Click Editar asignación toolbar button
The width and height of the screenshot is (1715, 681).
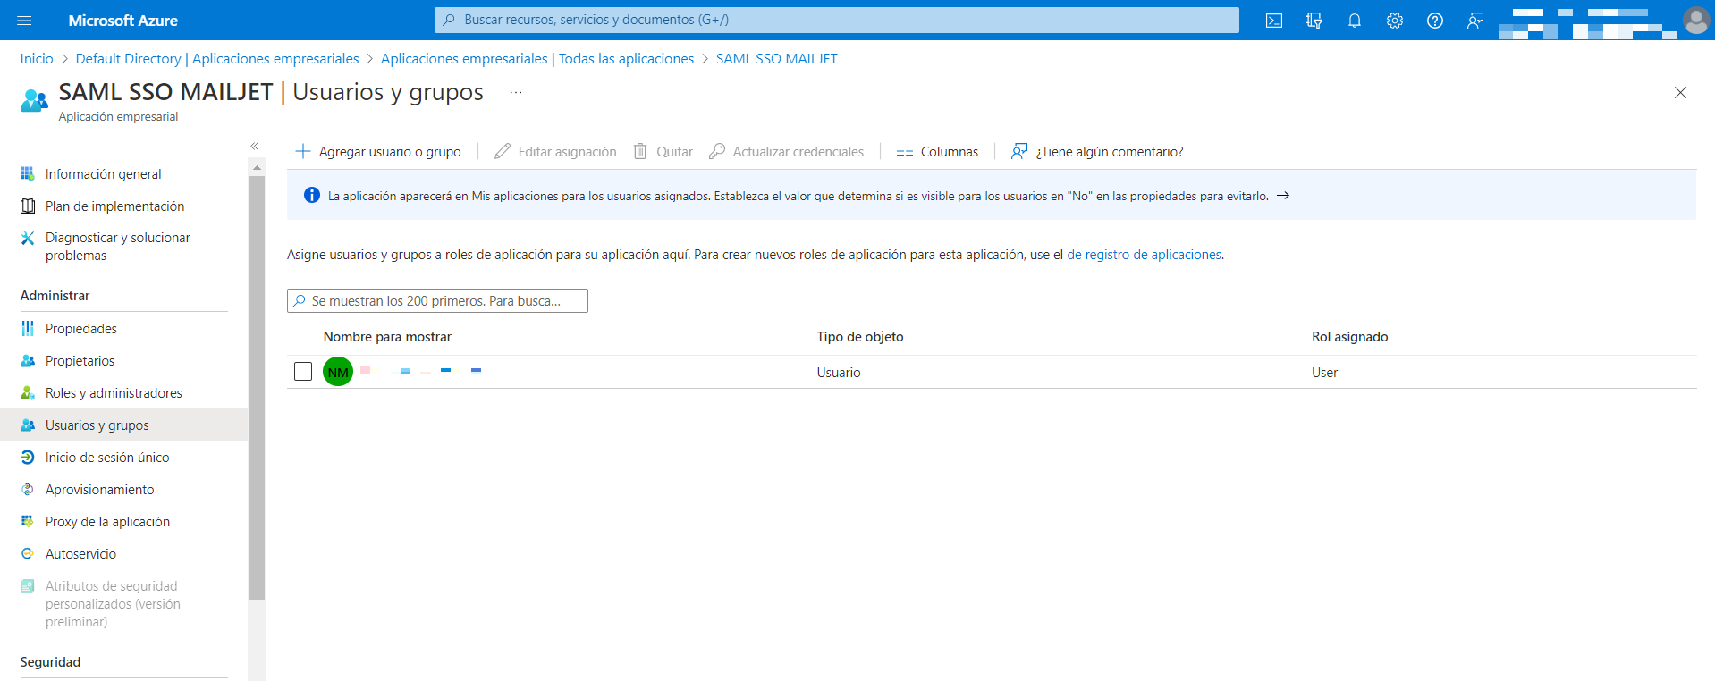(x=555, y=152)
